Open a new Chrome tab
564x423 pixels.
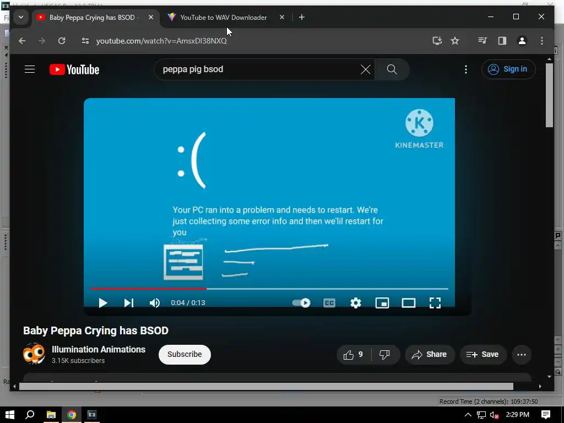tap(301, 17)
